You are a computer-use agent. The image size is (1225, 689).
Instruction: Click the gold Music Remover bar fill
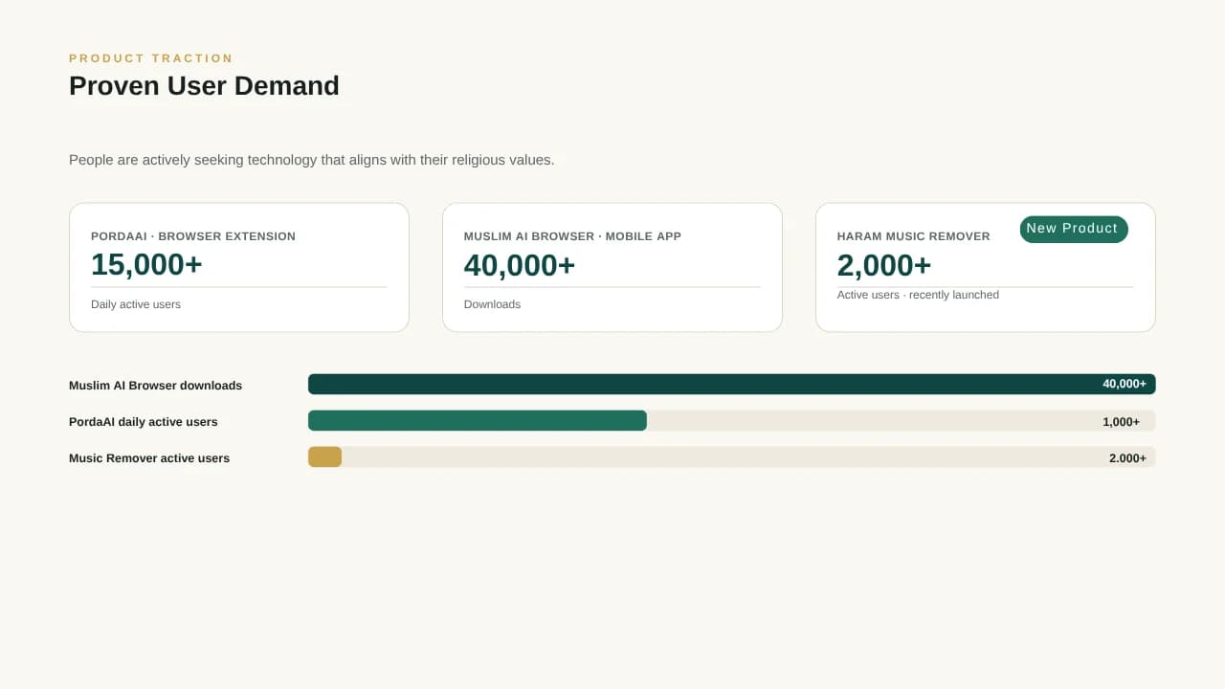324,456
